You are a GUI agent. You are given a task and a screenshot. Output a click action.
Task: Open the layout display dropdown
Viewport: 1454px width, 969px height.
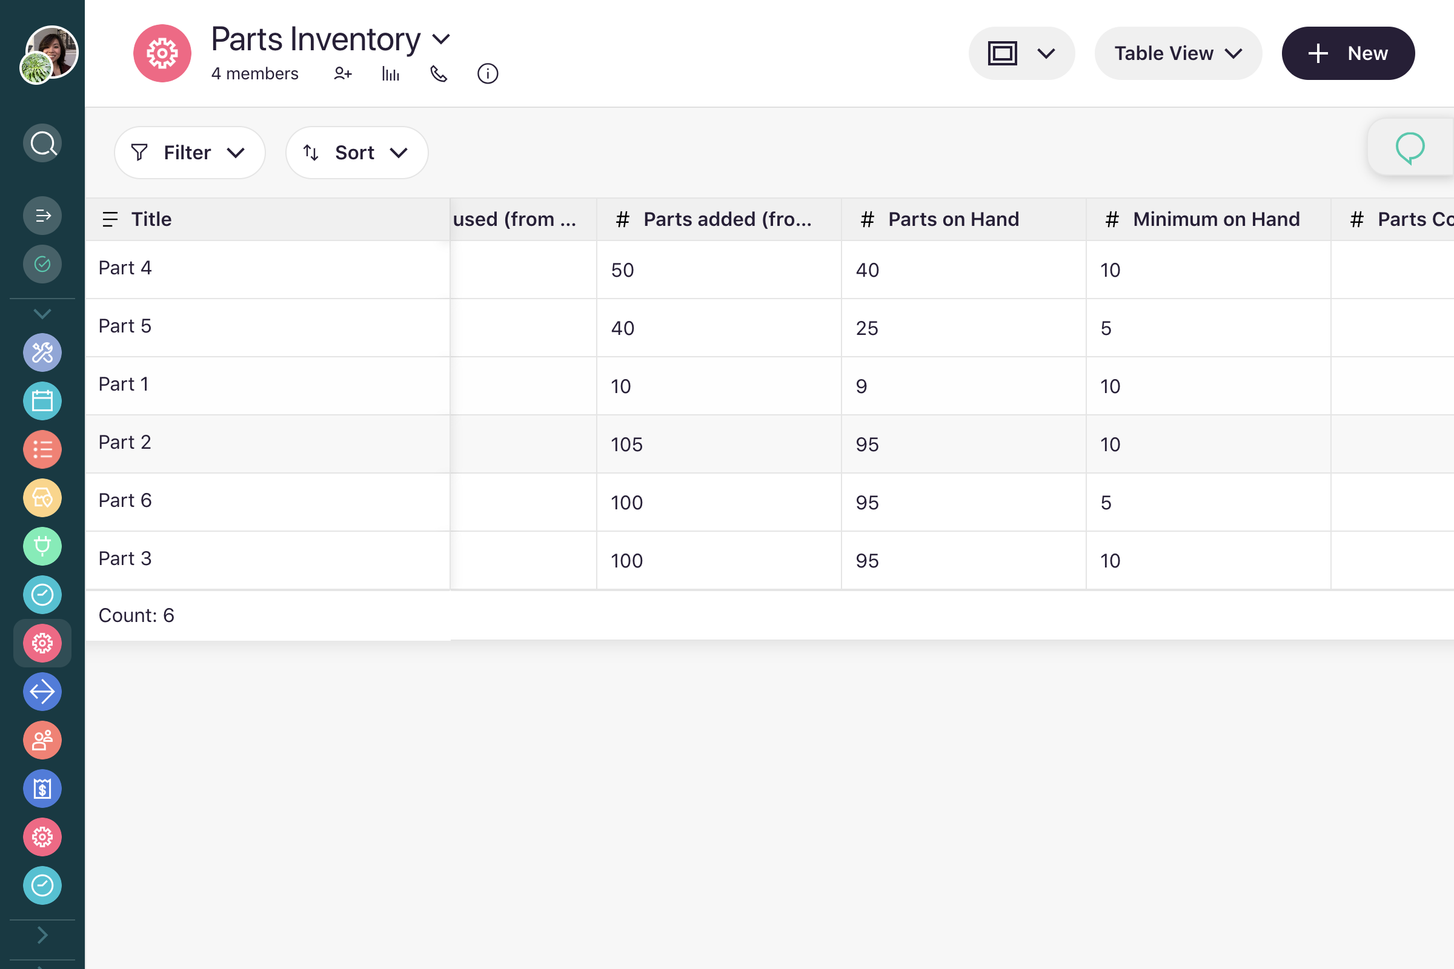coord(1021,53)
